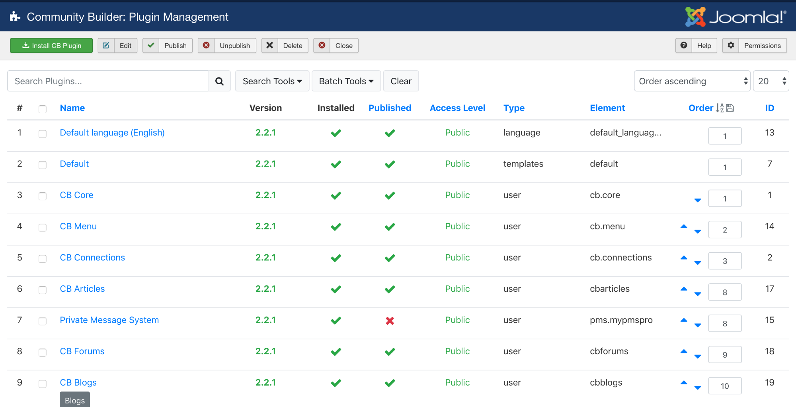
Task: Publish Private Message System via red X
Action: click(x=390, y=321)
